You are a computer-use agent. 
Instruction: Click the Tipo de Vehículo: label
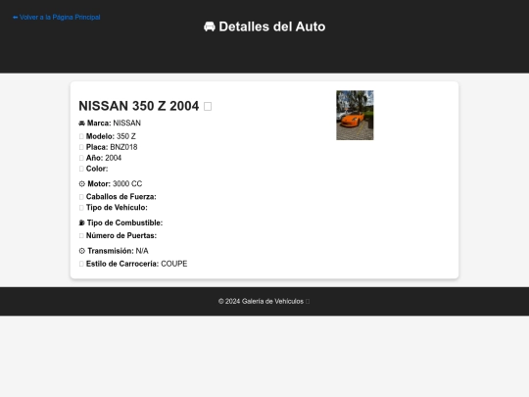[x=117, y=208]
